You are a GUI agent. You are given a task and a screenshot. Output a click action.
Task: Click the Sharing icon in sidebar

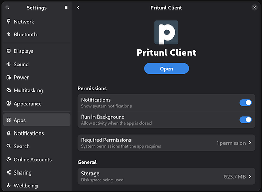[9, 172]
